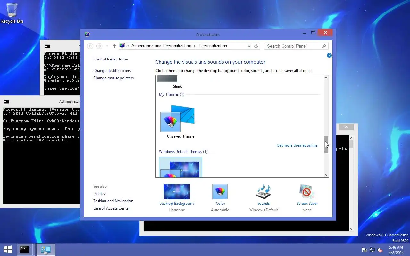Viewport: 410px width, 256px height.
Task: Click the Administrator command window title bar
Action: click(x=40, y=102)
